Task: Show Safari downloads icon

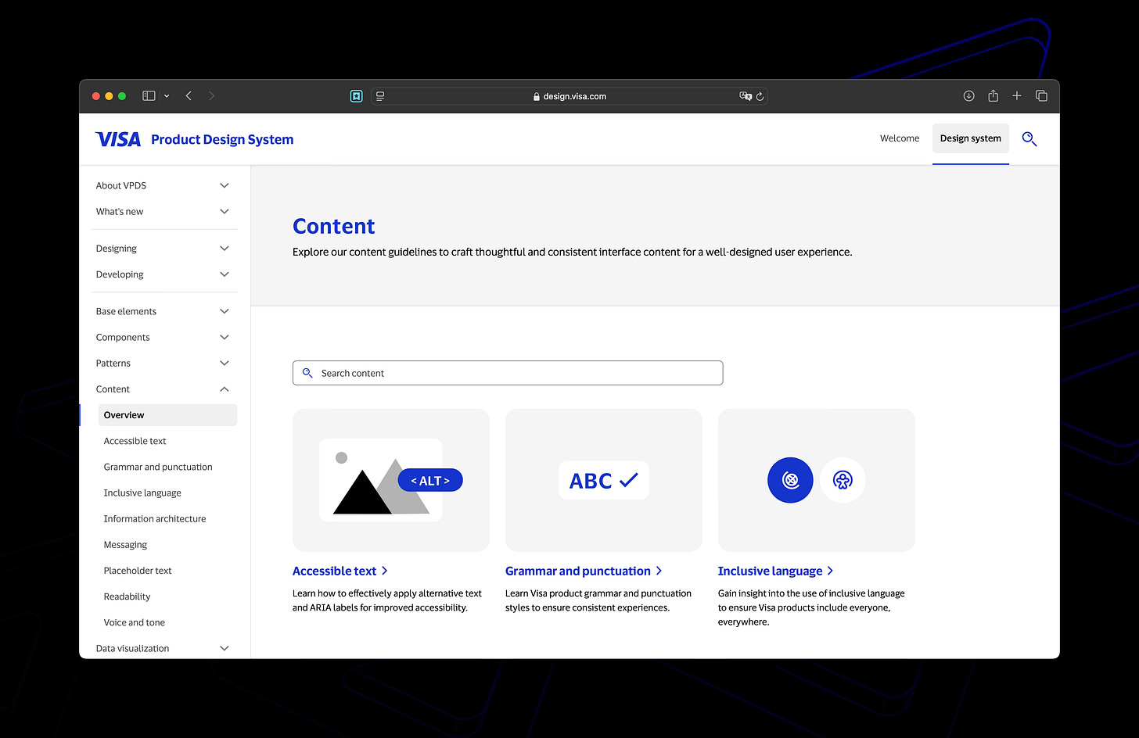Action: click(x=968, y=95)
